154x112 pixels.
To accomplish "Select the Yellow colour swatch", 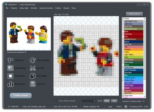I will 134,52.
